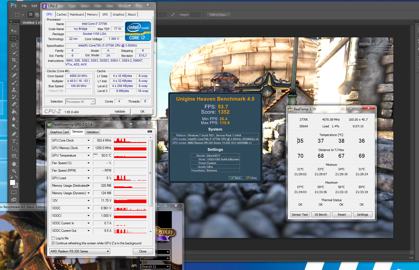Select the Crop tool
This screenshot has width=419, height=270.
14,60
